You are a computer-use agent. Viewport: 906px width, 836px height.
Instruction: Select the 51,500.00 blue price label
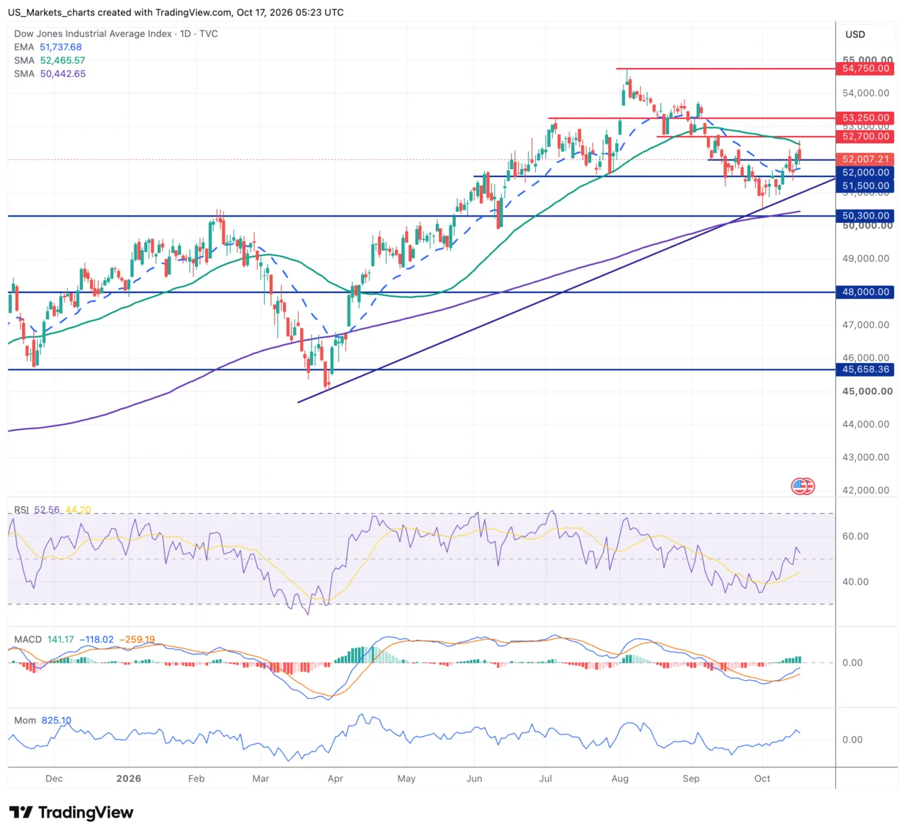pyautogui.click(x=865, y=186)
